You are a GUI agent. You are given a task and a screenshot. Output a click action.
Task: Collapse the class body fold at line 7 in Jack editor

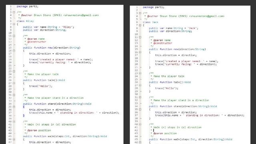pos(140,25)
